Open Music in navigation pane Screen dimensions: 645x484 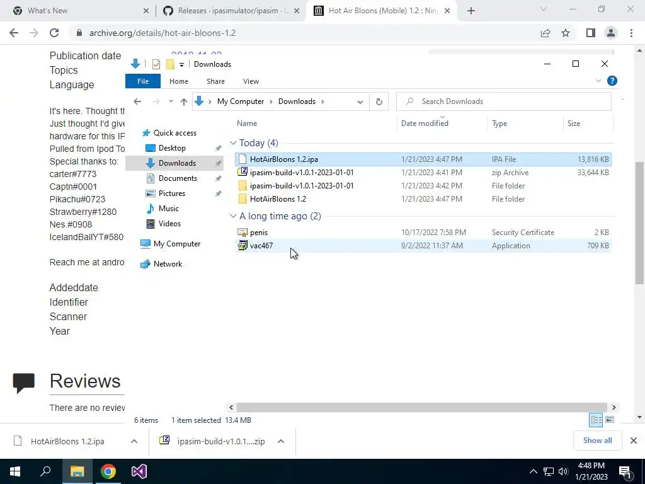[x=168, y=209]
